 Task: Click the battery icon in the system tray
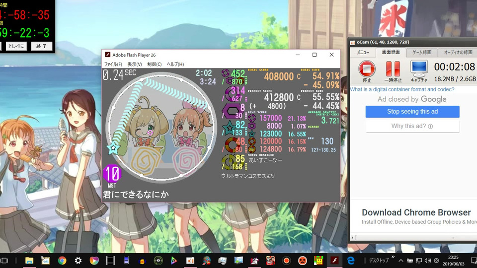point(410,261)
